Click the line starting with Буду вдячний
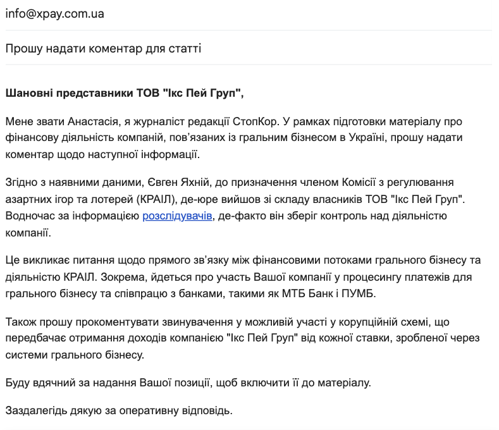499x430 pixels. [x=187, y=382]
